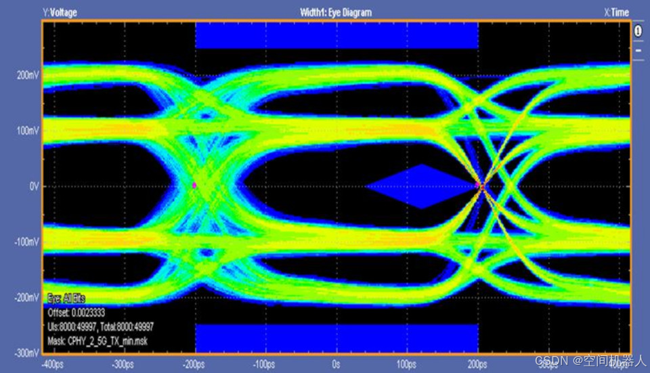Click the 200ps time axis label
The width and height of the screenshot is (650, 373).
pos(477,364)
